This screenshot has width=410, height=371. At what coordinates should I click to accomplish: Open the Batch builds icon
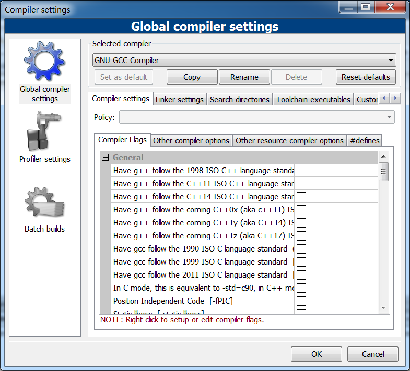[44, 202]
